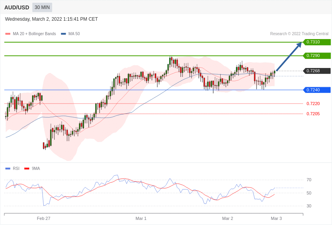Click the MA 50 blue legend swatch
This screenshot has height=225, width=332.
point(63,34)
